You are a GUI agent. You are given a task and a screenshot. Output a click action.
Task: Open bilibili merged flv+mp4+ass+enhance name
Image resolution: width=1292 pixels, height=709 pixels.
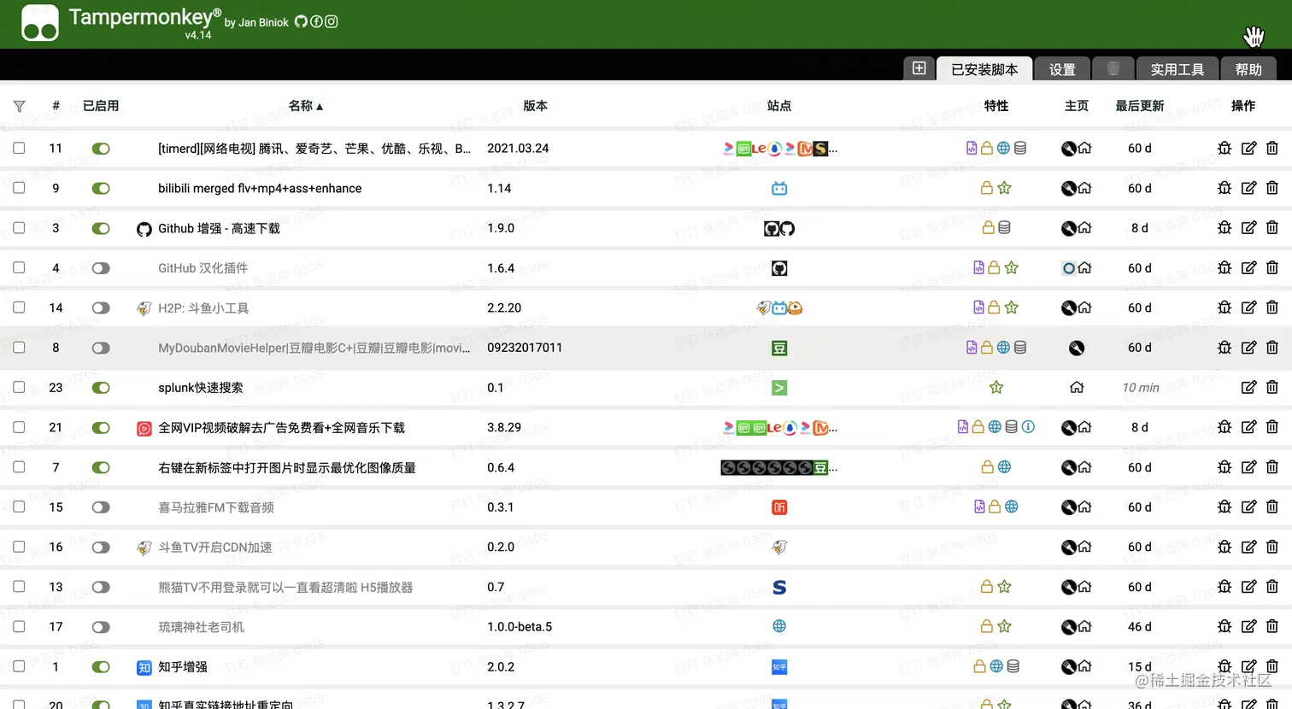click(x=260, y=188)
